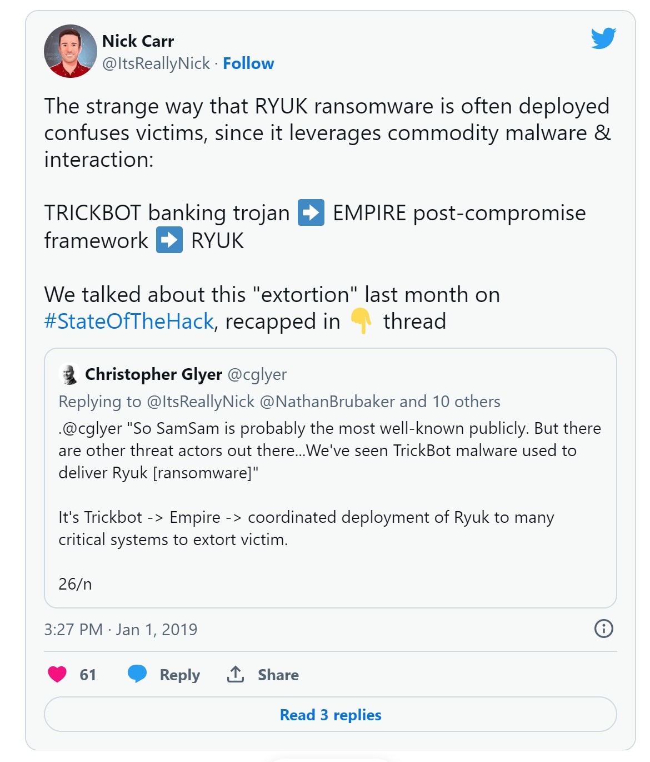Click the 61 likes count
Image resolution: width=650 pixels, height=762 pixels.
(88, 675)
